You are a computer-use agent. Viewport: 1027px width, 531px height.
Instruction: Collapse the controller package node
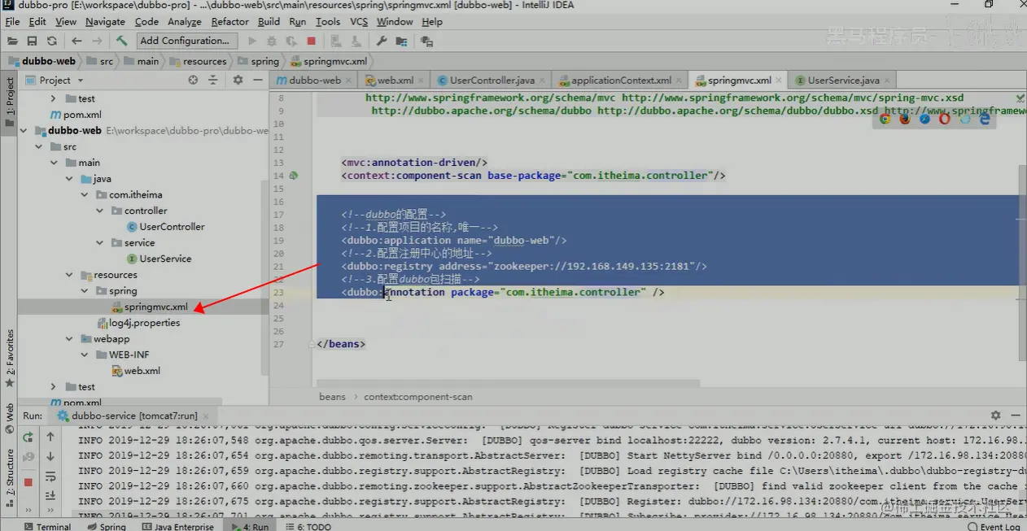click(x=101, y=211)
